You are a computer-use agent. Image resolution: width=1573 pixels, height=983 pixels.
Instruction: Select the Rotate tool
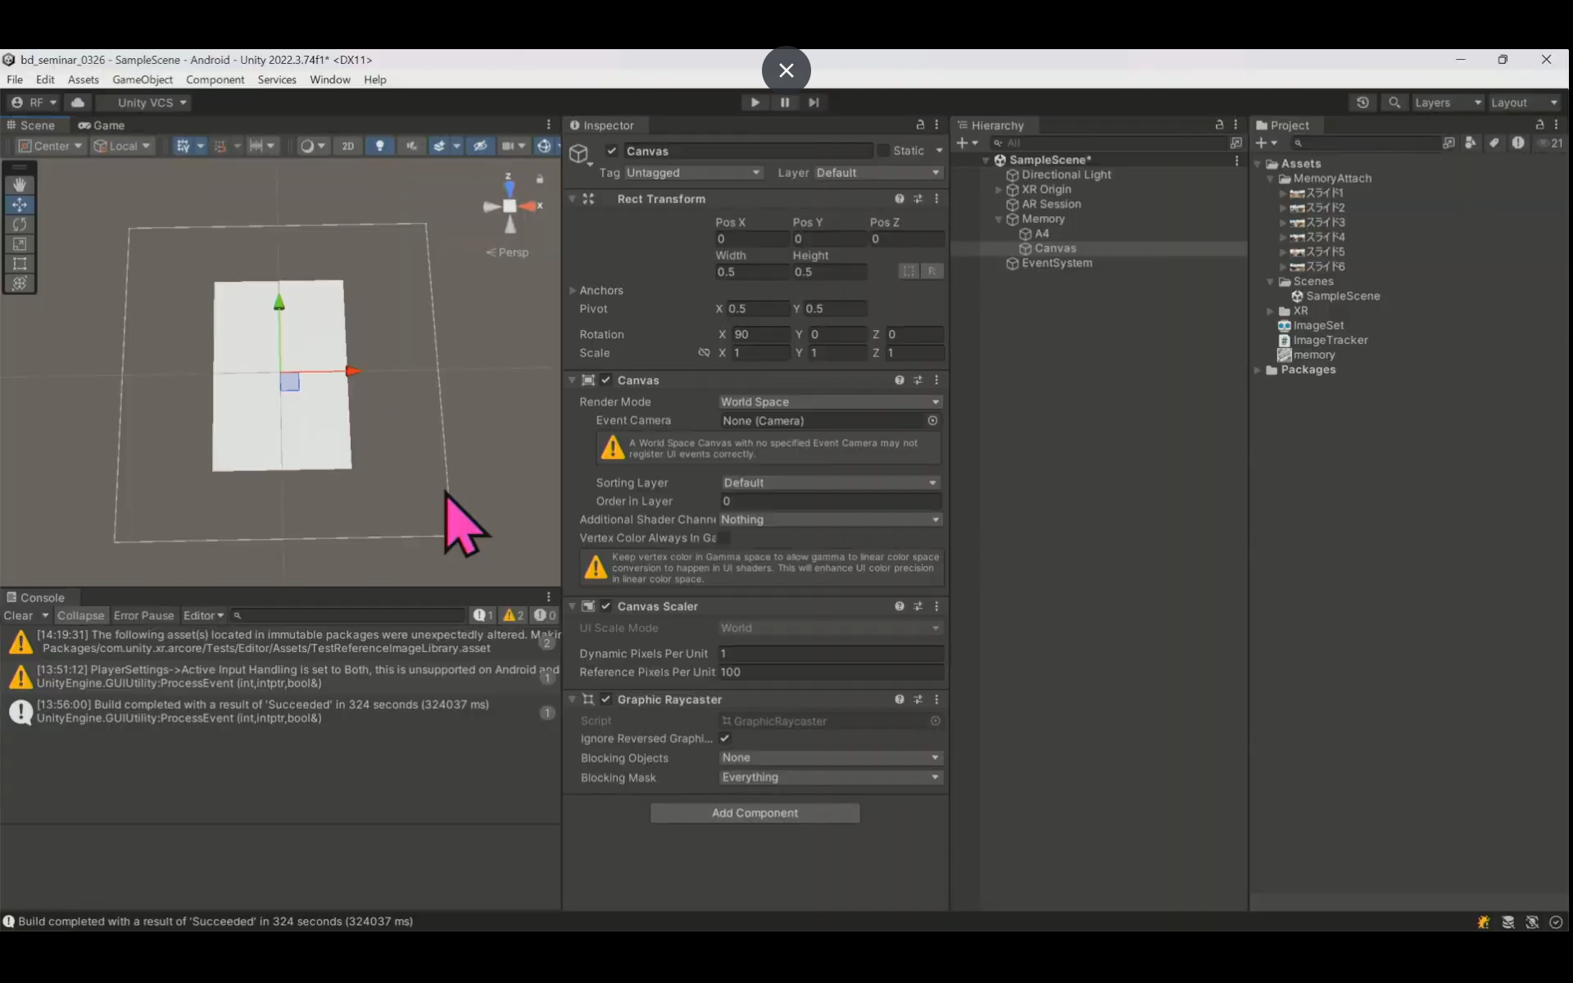tap(20, 224)
